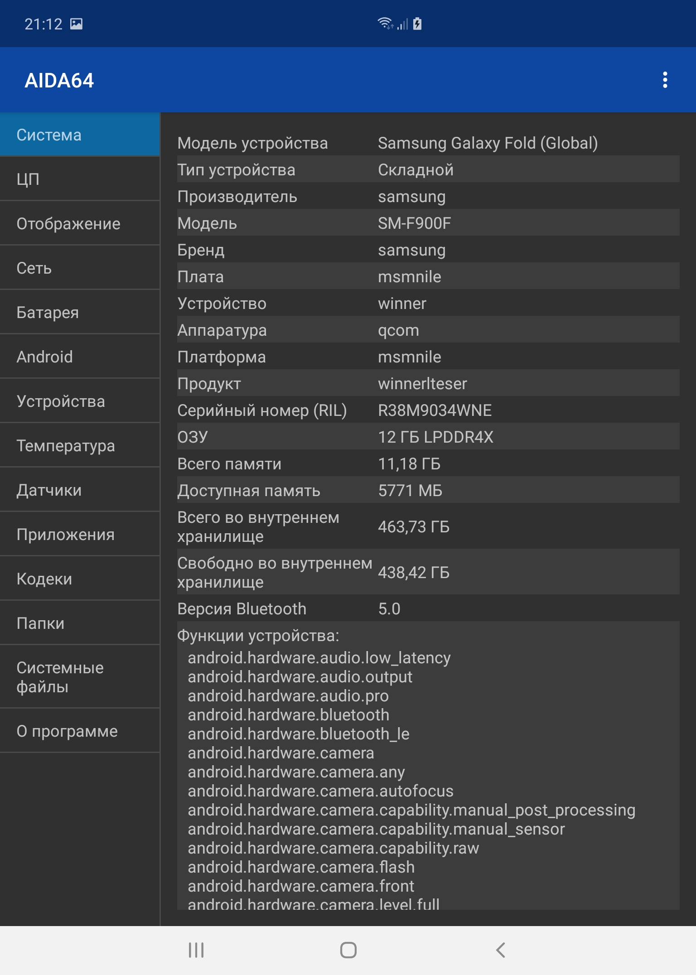Tap android.hardware.audio.pro entry
The image size is (696, 975).
click(x=288, y=695)
